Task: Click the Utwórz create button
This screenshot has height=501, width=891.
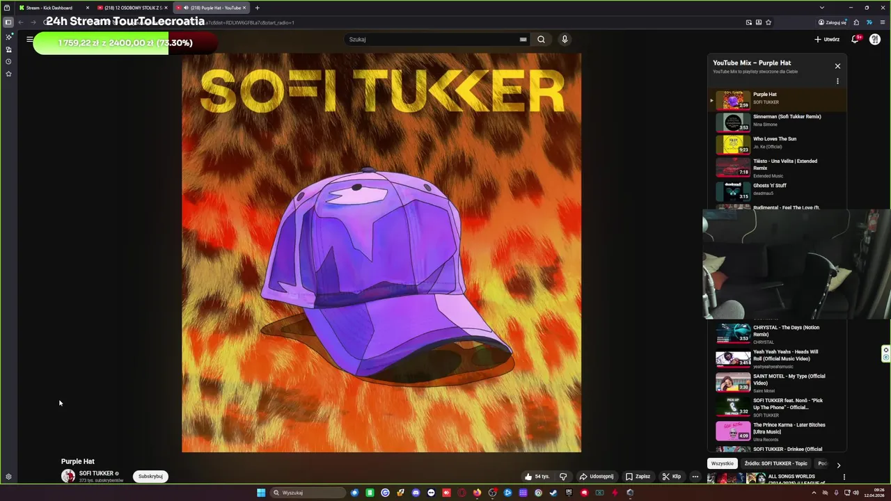Action: click(x=827, y=39)
